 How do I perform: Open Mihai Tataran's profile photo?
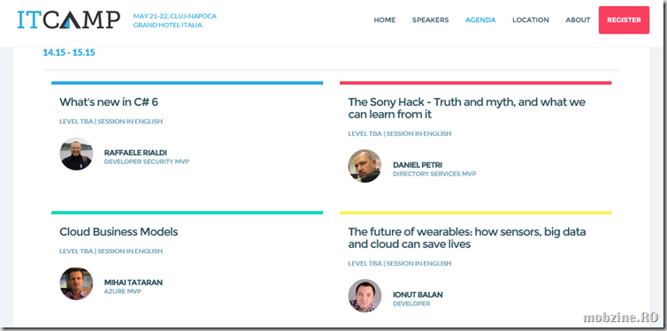[76, 283]
